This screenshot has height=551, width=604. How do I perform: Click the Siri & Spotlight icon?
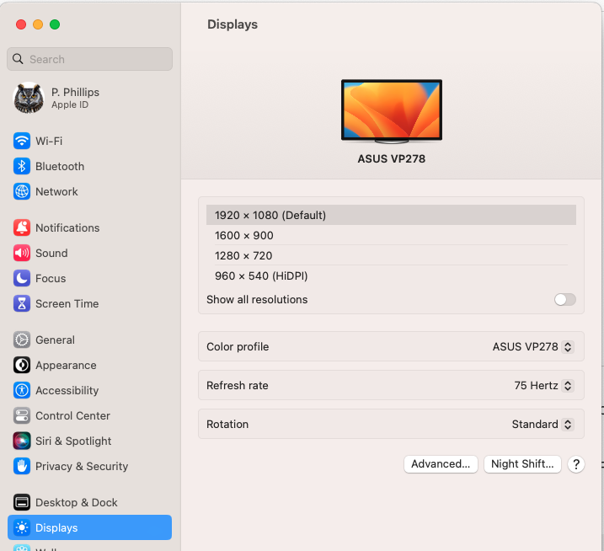[x=22, y=441]
